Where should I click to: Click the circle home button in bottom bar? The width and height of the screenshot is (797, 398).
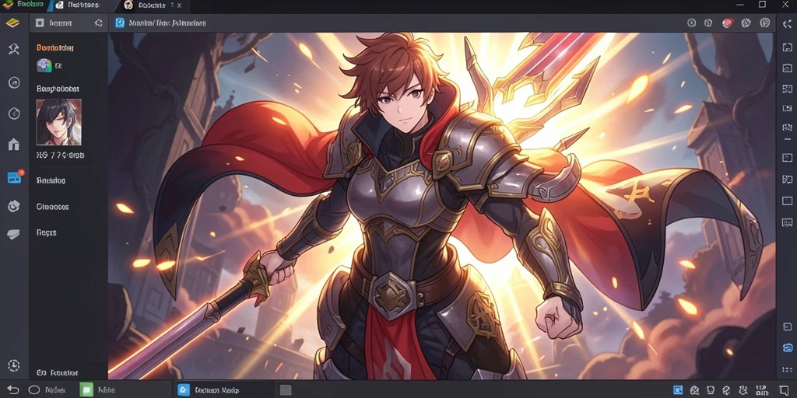pyautogui.click(x=34, y=390)
